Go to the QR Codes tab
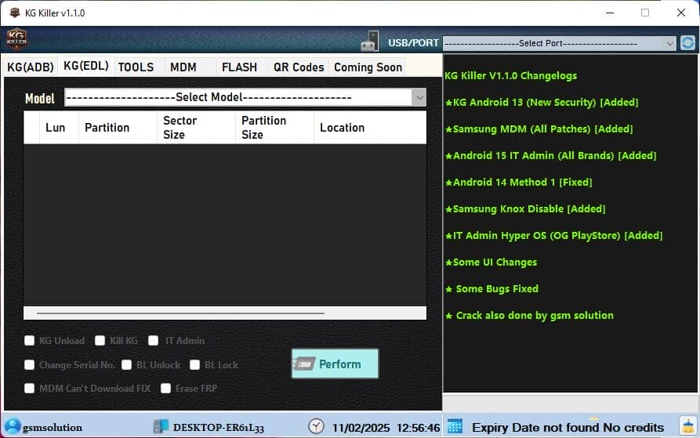The width and height of the screenshot is (700, 438). (298, 67)
